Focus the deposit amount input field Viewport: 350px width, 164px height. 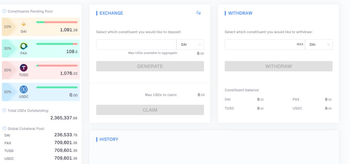click(x=136, y=45)
